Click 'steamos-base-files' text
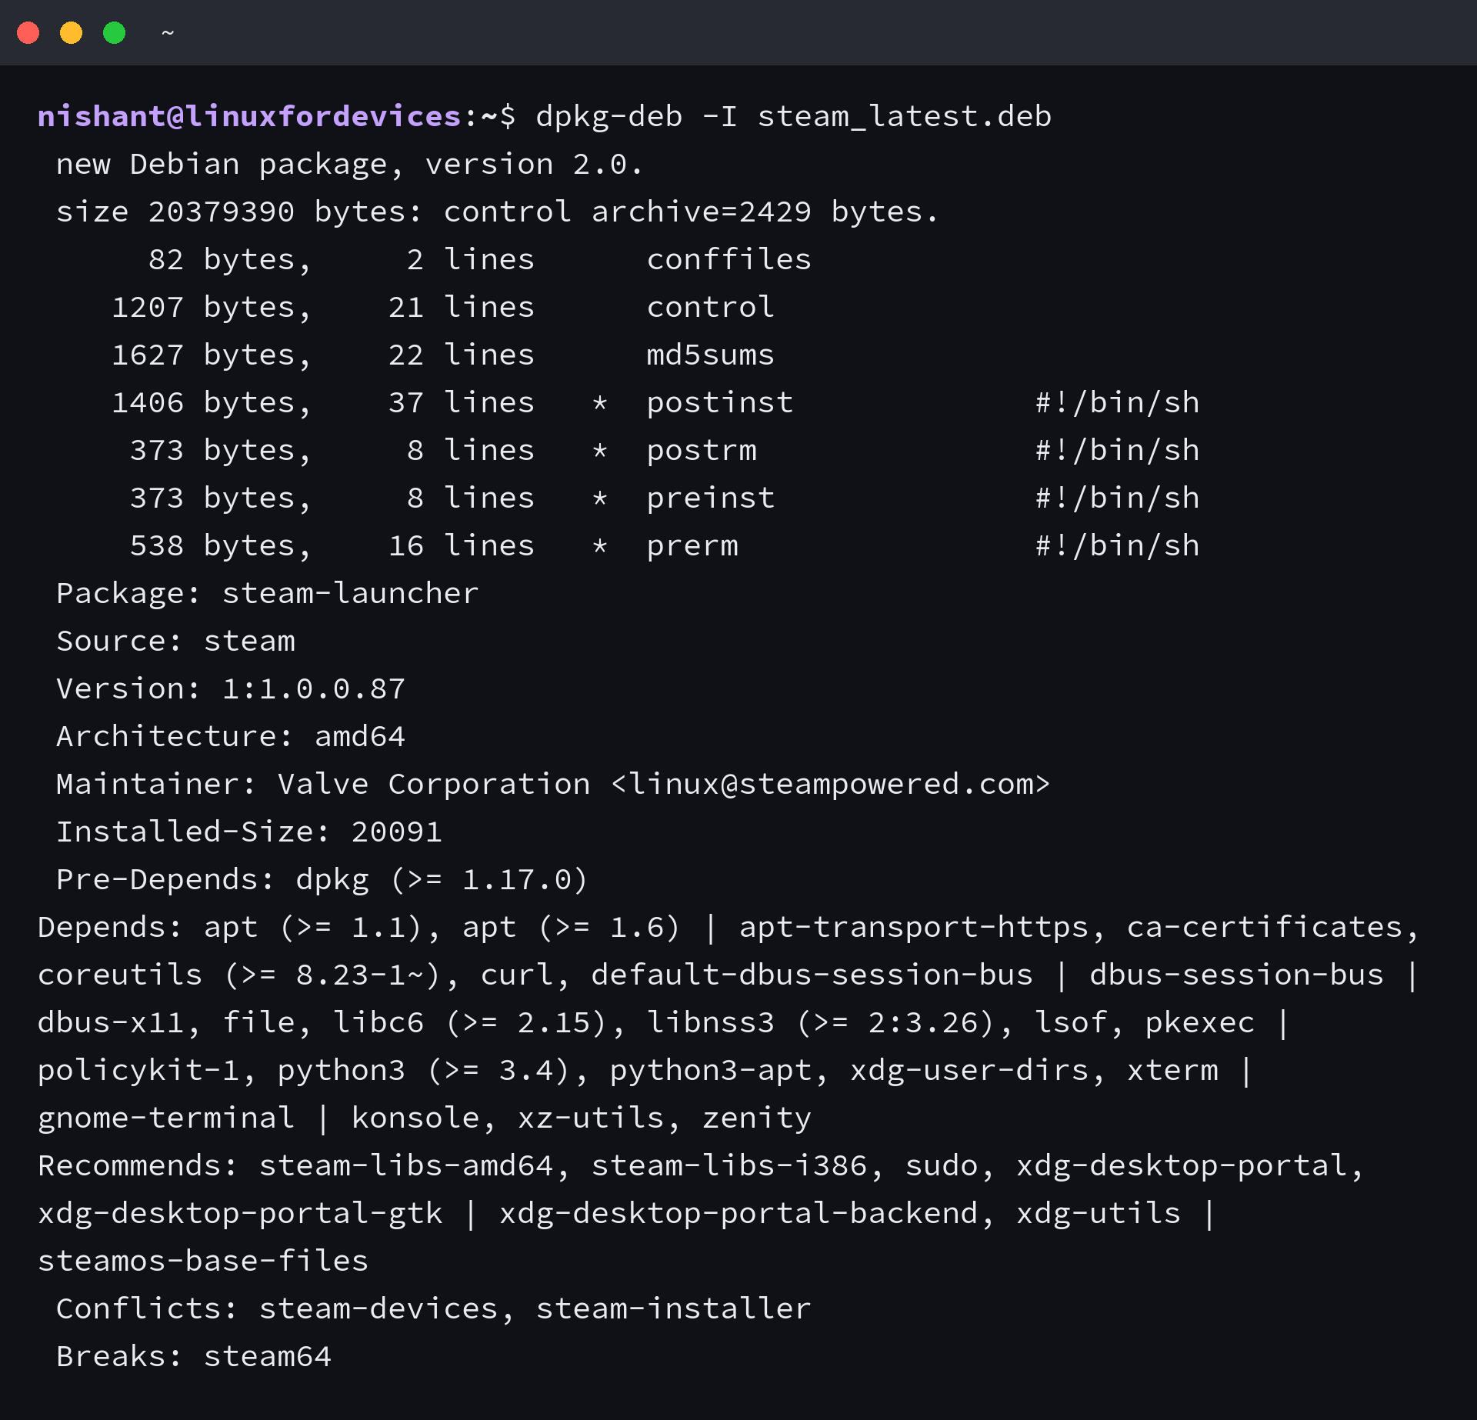1477x1420 pixels. point(203,1262)
